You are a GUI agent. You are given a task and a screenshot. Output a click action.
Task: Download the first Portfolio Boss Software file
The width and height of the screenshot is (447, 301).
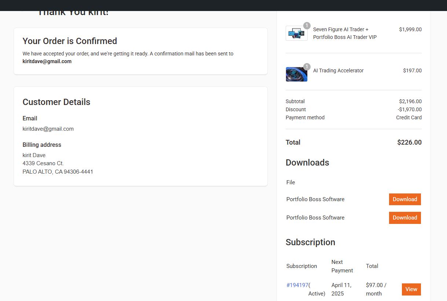click(404, 199)
